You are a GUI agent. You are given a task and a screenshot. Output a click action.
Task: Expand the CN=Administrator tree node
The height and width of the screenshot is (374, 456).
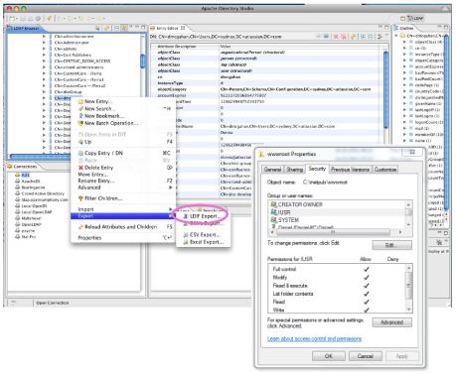coord(44,43)
